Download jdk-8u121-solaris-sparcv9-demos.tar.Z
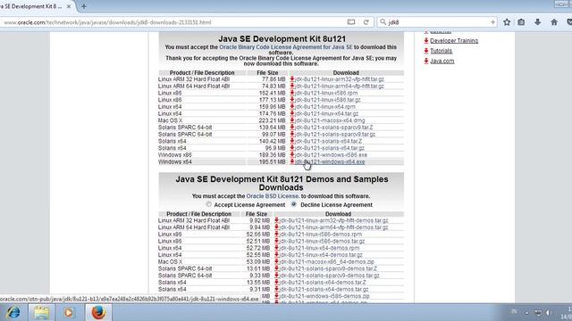Screen dimensions: 572x321 click(x=328, y=269)
